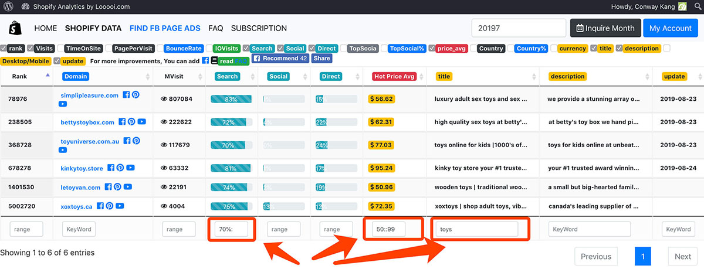This screenshot has height=269, width=704.
Task: Go to Next page of results
Action: 682,256
